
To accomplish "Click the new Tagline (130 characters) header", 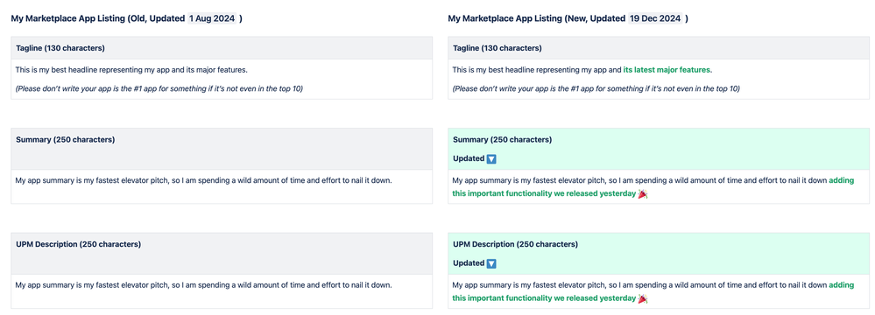I will 659,48.
